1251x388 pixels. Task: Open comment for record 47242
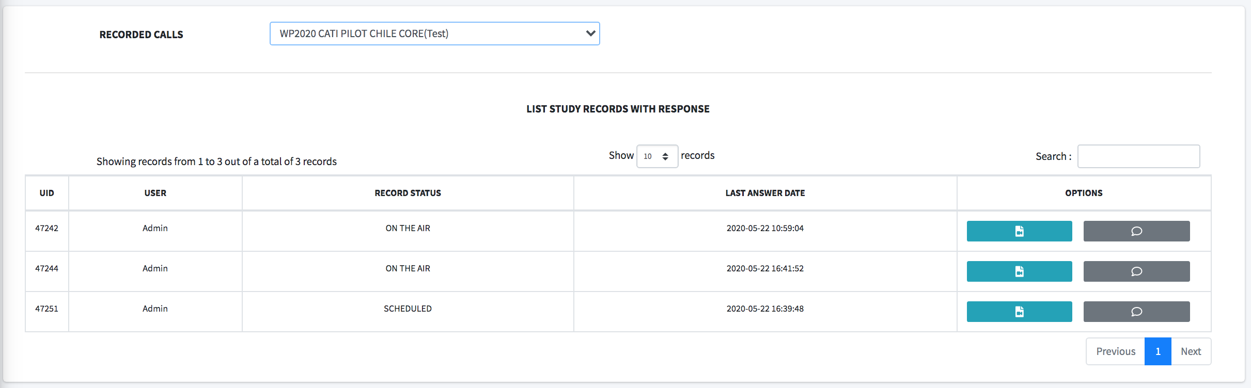point(1136,231)
